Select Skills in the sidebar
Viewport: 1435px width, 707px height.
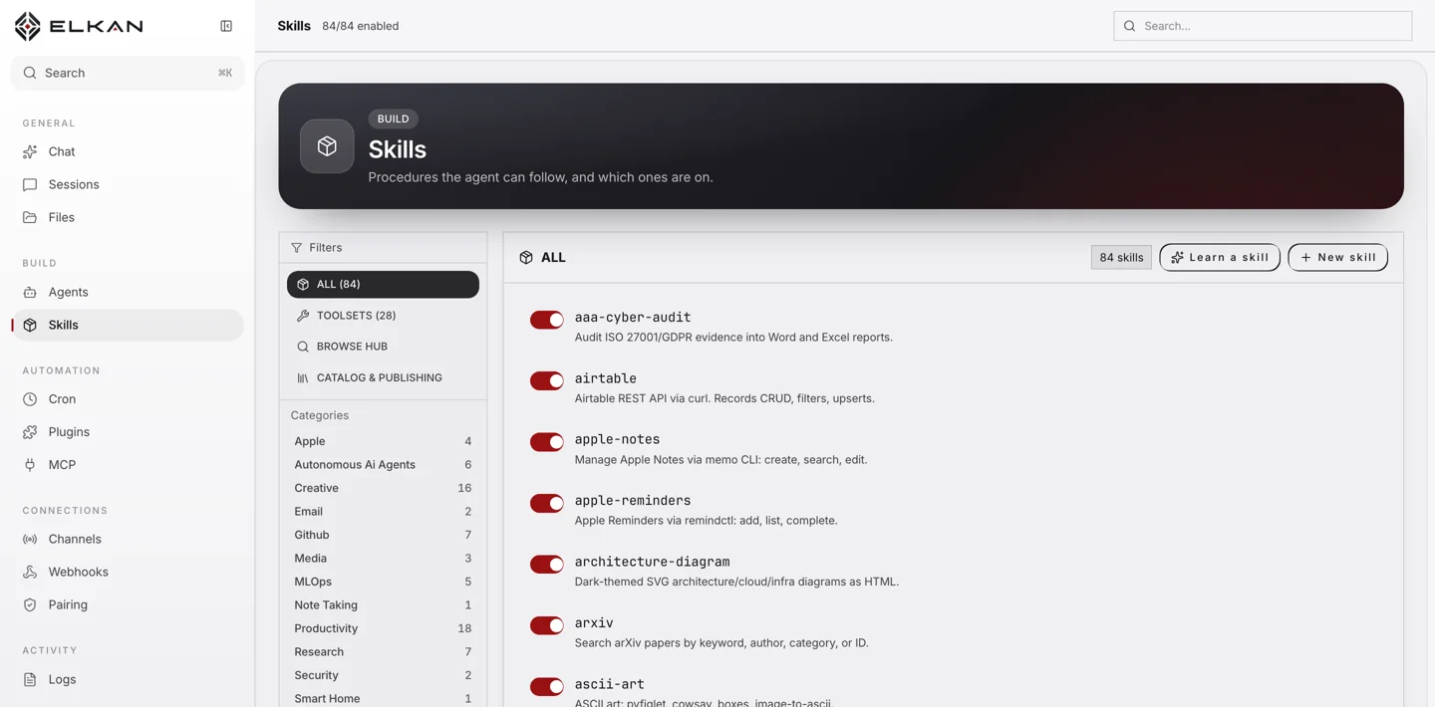(x=128, y=325)
